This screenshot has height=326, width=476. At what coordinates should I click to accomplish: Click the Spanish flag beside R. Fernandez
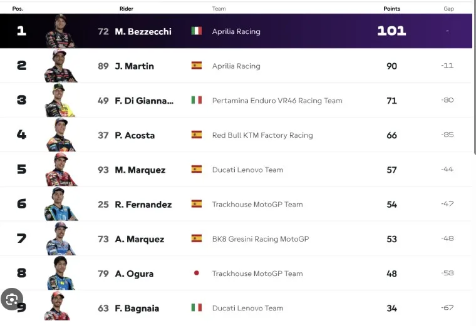click(197, 204)
